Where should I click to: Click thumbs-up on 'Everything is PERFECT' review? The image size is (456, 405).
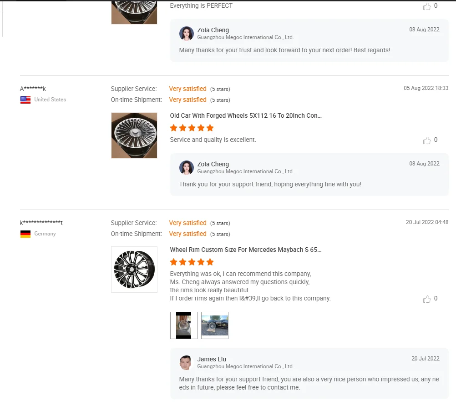coord(427,6)
